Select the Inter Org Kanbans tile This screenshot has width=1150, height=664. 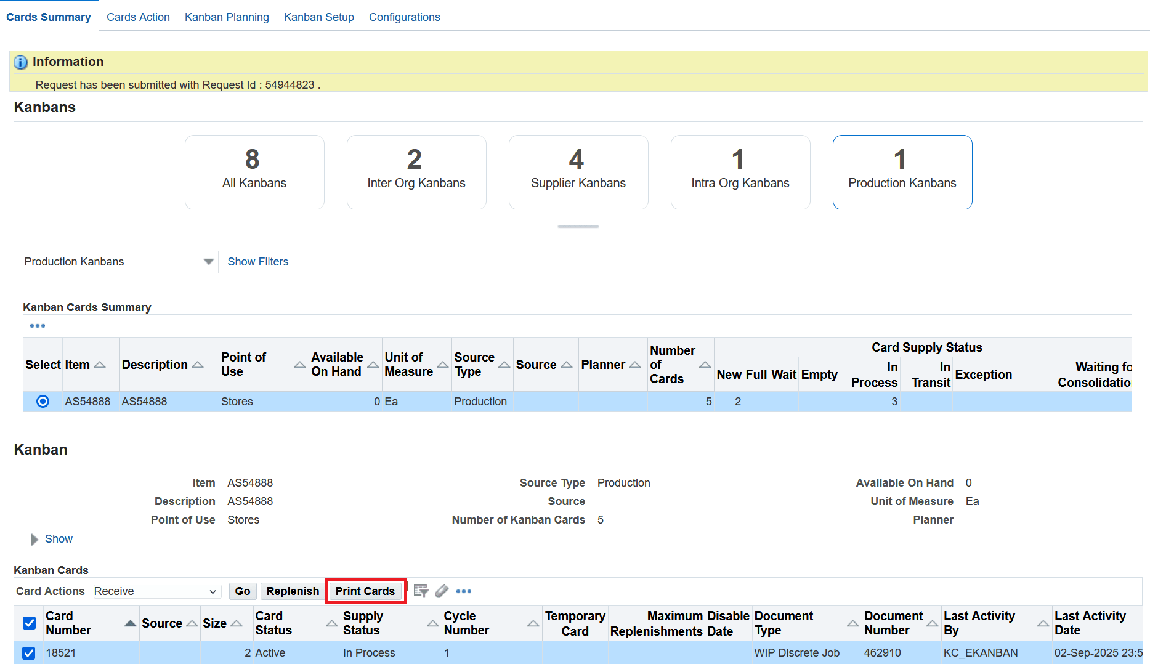(416, 172)
